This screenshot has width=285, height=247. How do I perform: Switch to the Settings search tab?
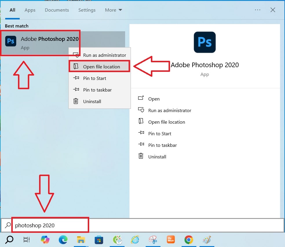[x=87, y=10]
